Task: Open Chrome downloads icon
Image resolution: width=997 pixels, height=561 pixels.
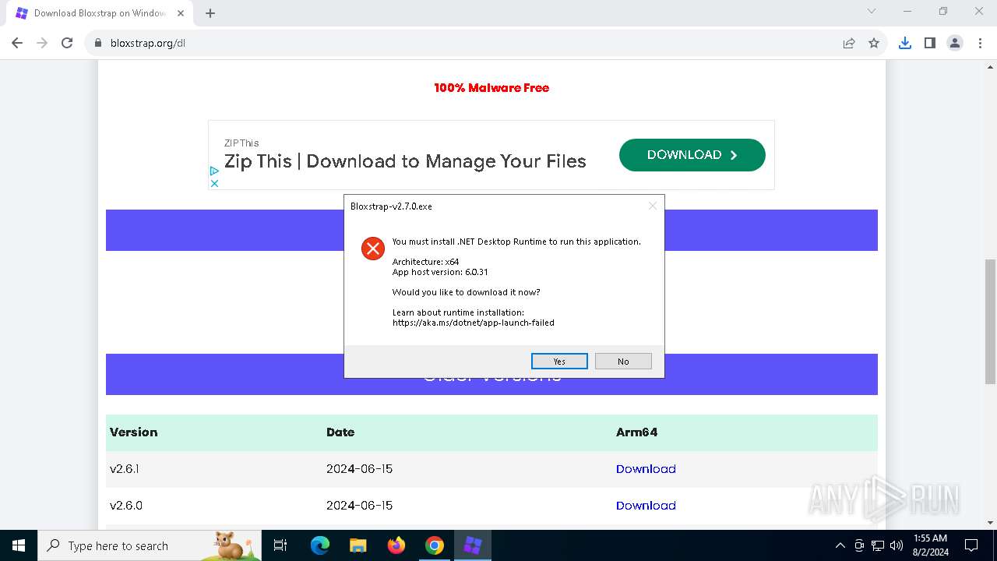Action: [x=905, y=43]
